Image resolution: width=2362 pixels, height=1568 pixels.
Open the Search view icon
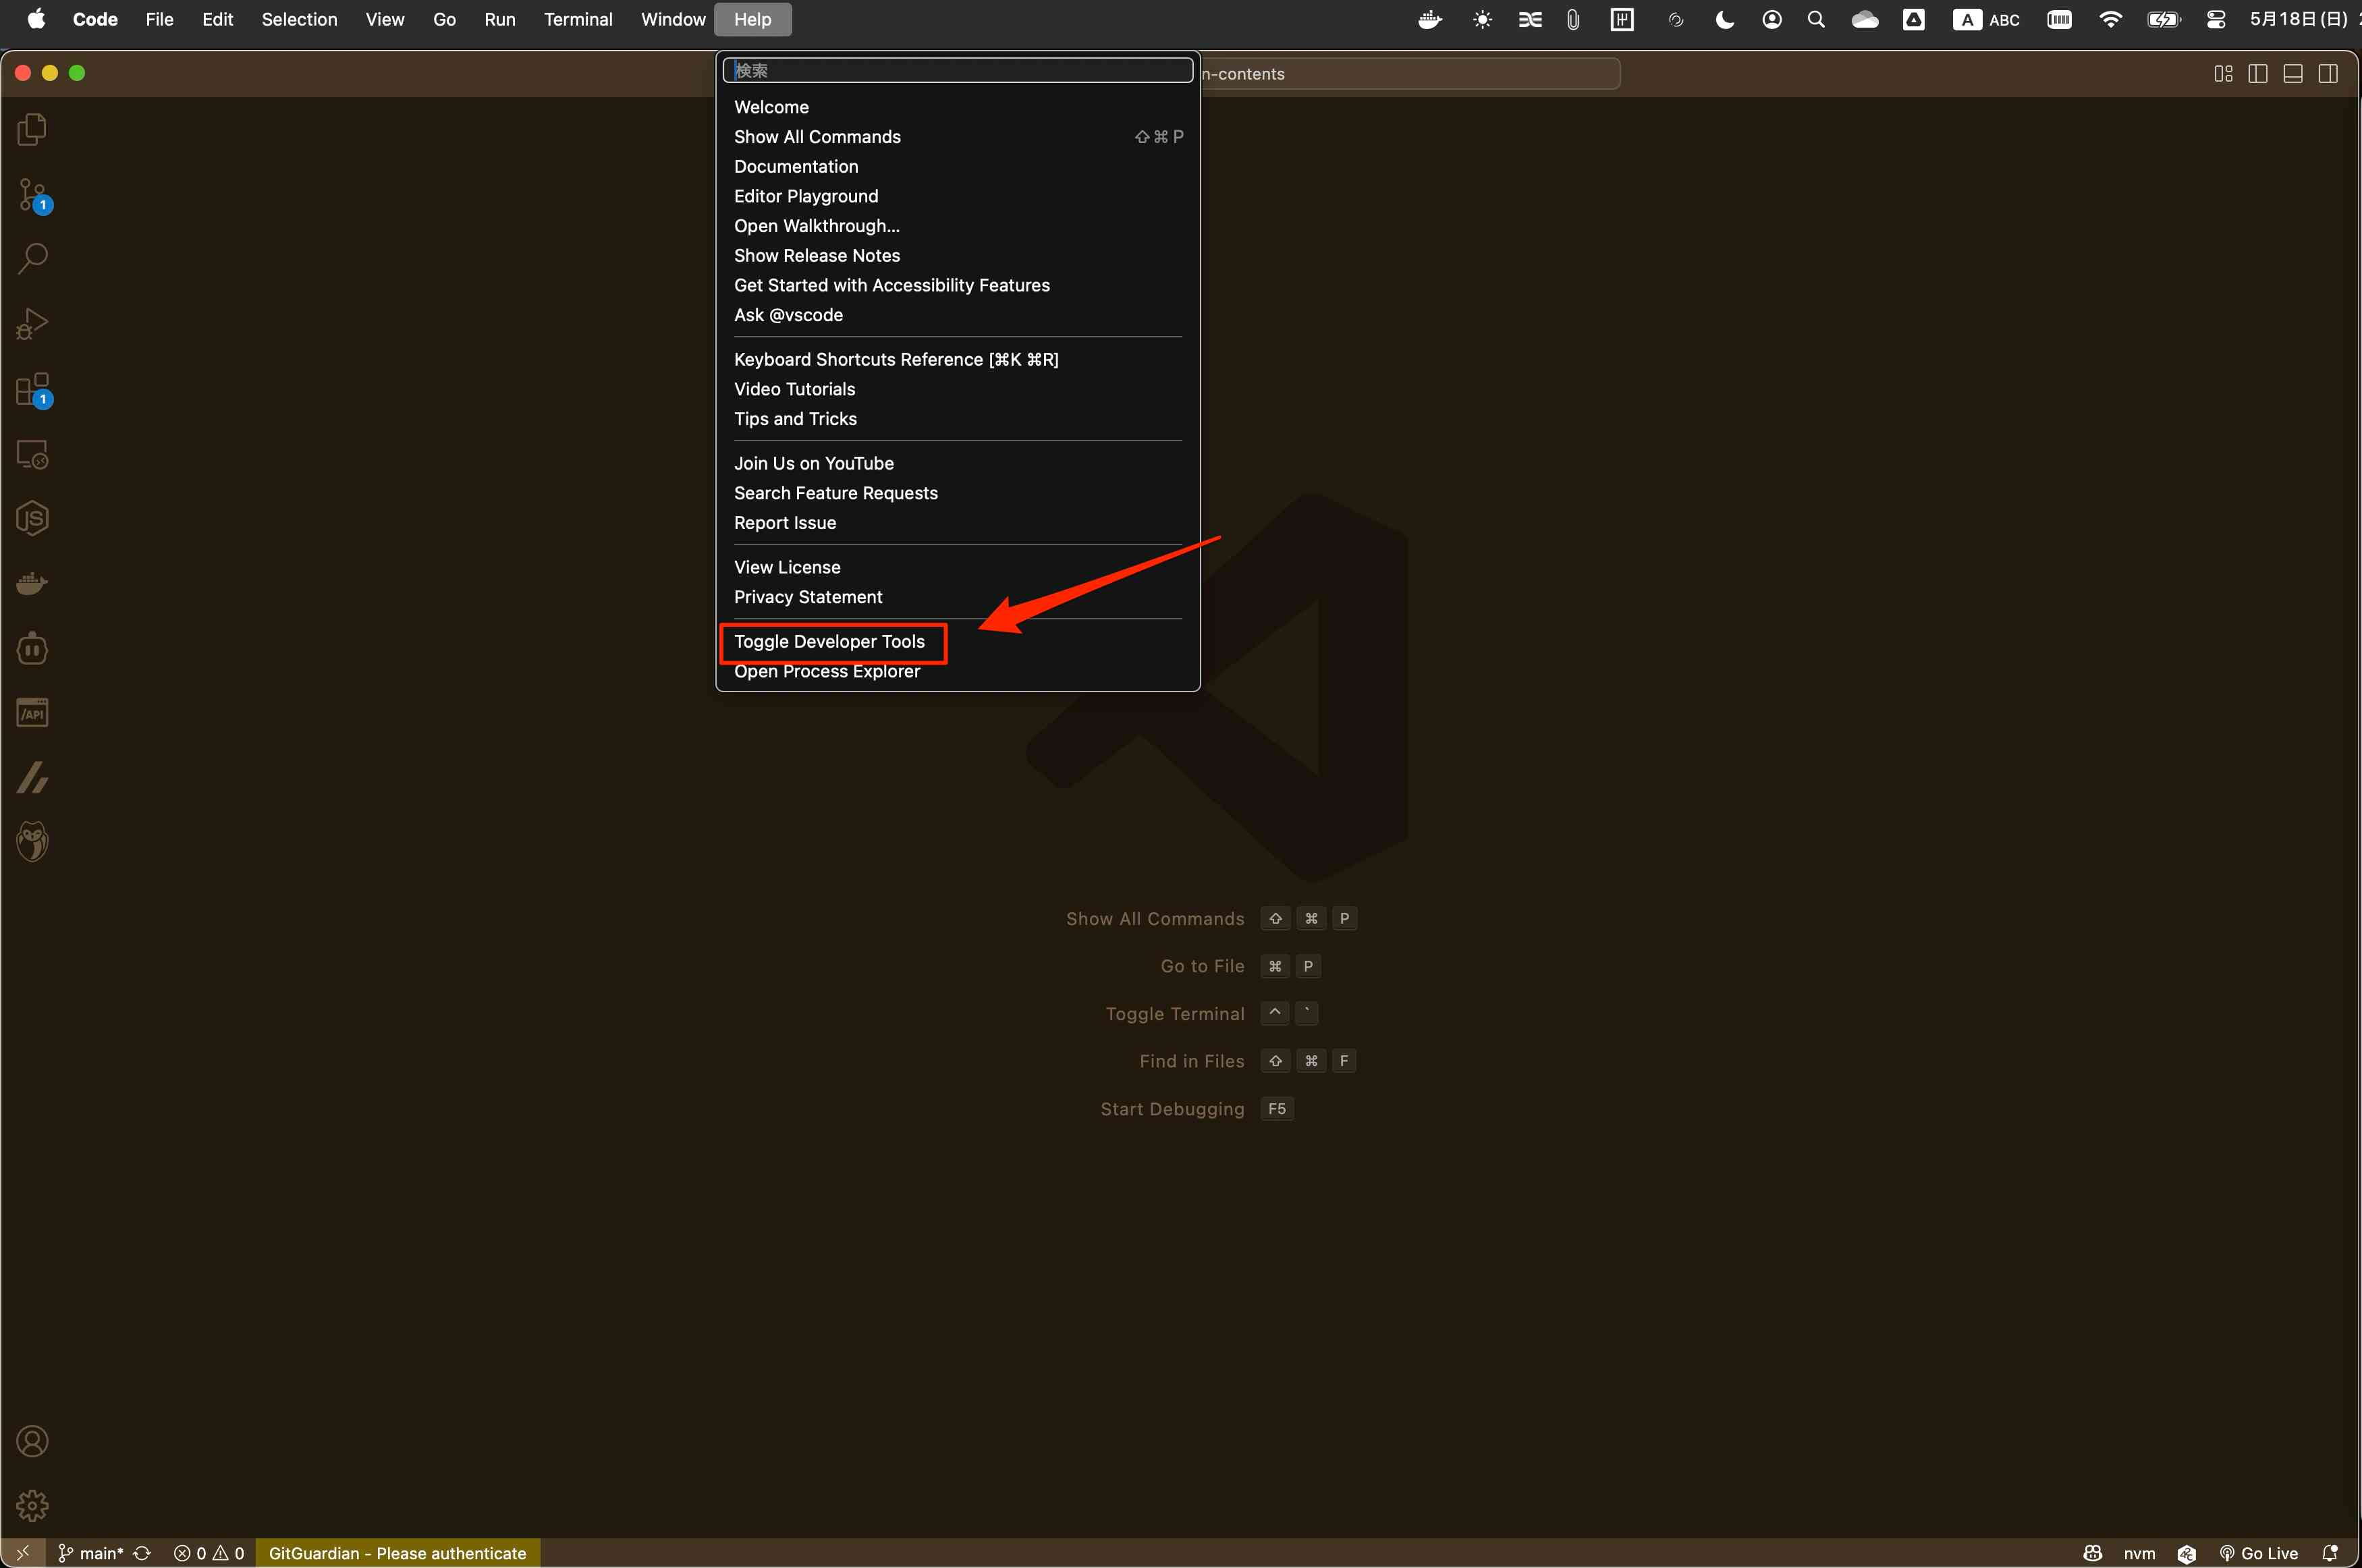coord(32,259)
